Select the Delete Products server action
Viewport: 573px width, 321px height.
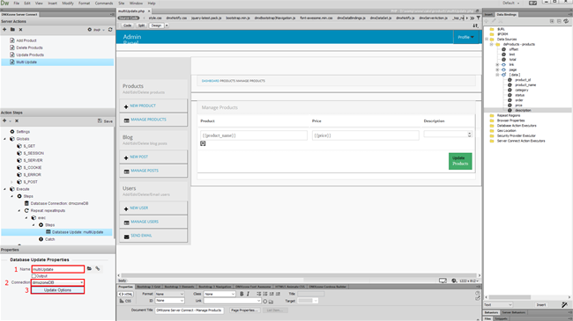coord(29,47)
